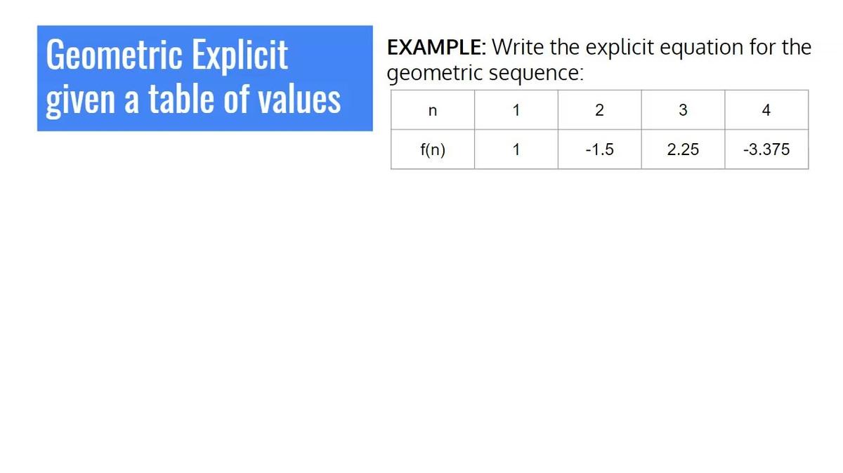Select the f(n) row cell containing 1
This screenshot has width=843, height=473.
click(516, 149)
